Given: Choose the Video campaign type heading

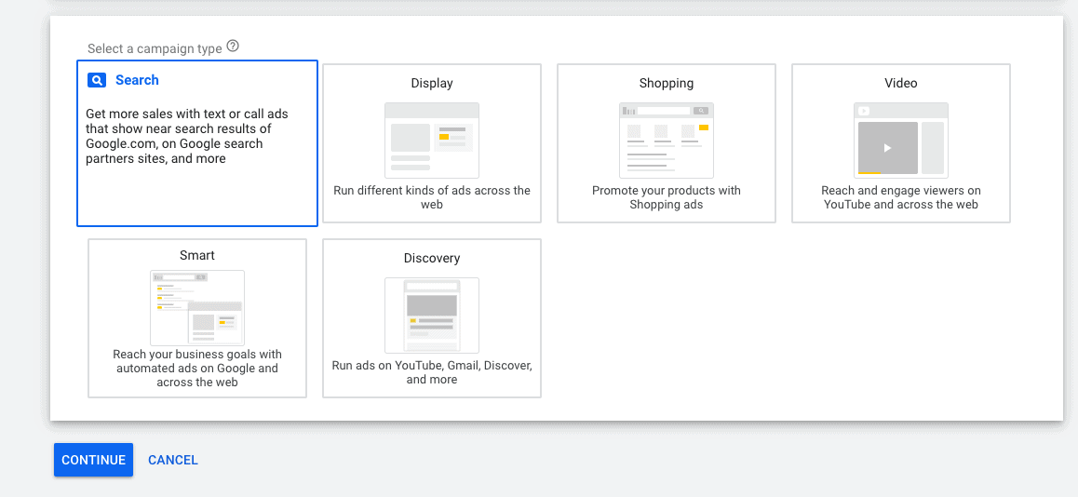Looking at the screenshot, I should pyautogui.click(x=901, y=83).
